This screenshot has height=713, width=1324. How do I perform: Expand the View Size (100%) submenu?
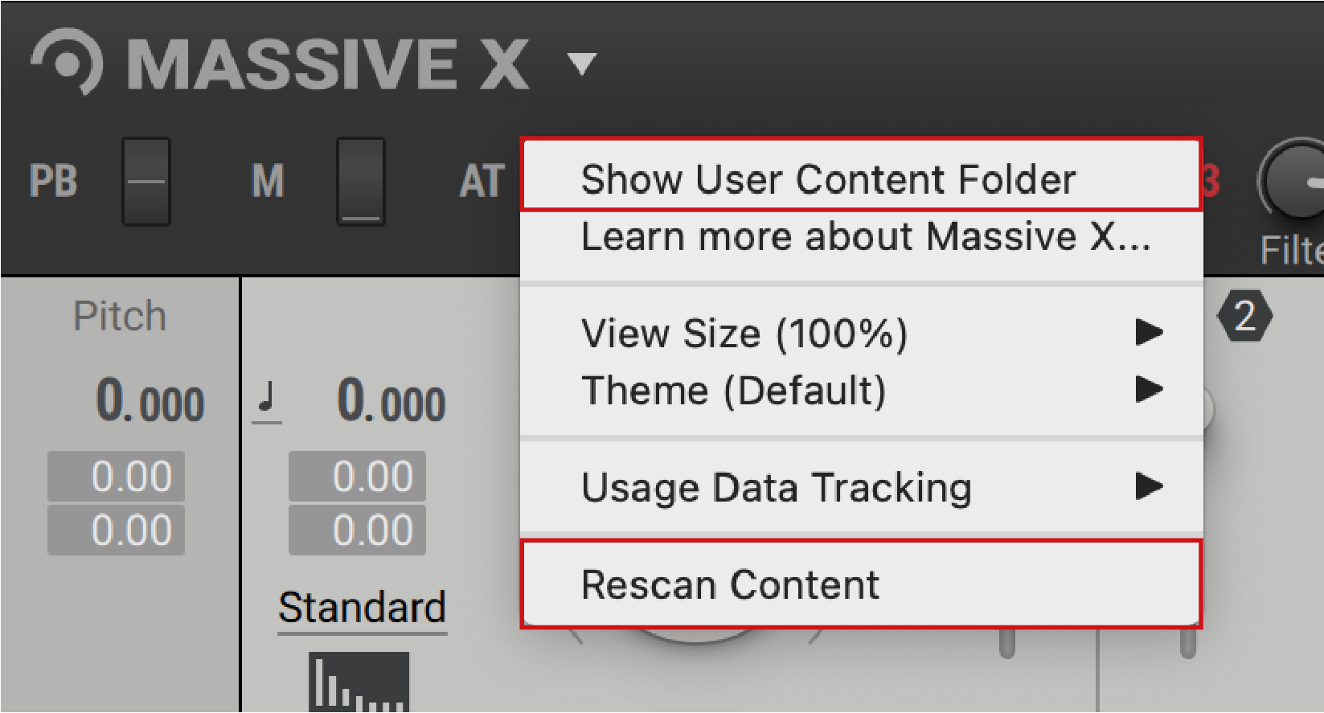pos(746,333)
